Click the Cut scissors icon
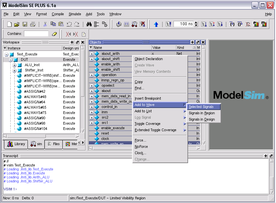 [x=45, y=24]
